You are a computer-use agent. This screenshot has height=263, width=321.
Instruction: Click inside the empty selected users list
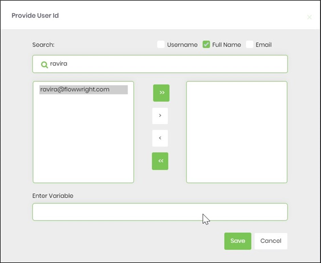pos(236,132)
